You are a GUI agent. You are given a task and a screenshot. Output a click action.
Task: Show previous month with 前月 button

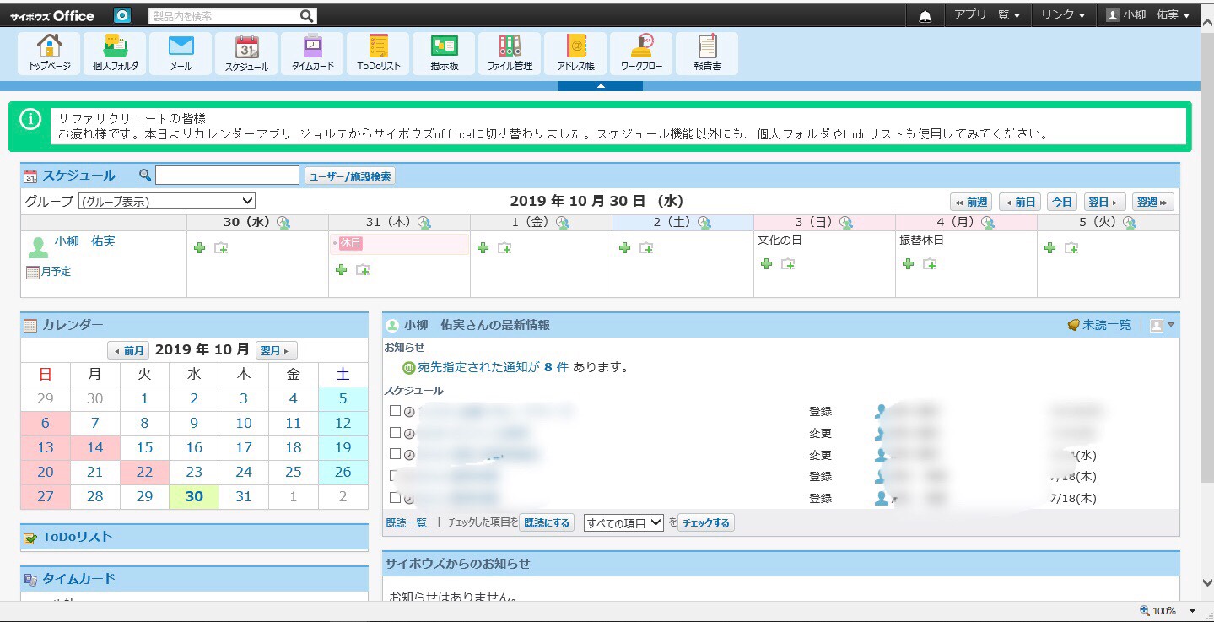[128, 350]
